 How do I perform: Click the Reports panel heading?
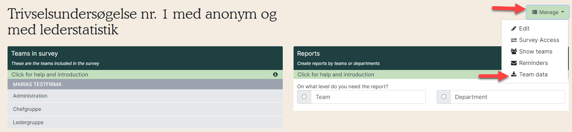308,53
